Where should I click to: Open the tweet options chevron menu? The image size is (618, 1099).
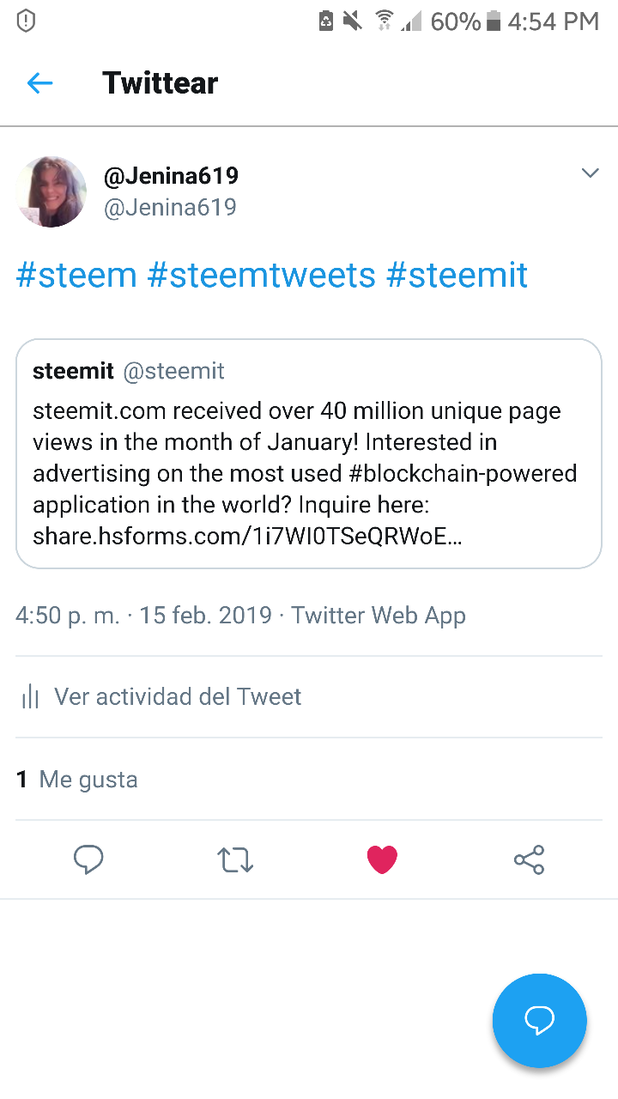(590, 173)
